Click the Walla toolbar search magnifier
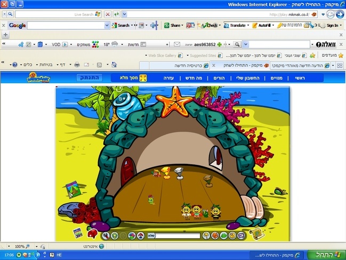Screen dimensions: 346x260 237,44
